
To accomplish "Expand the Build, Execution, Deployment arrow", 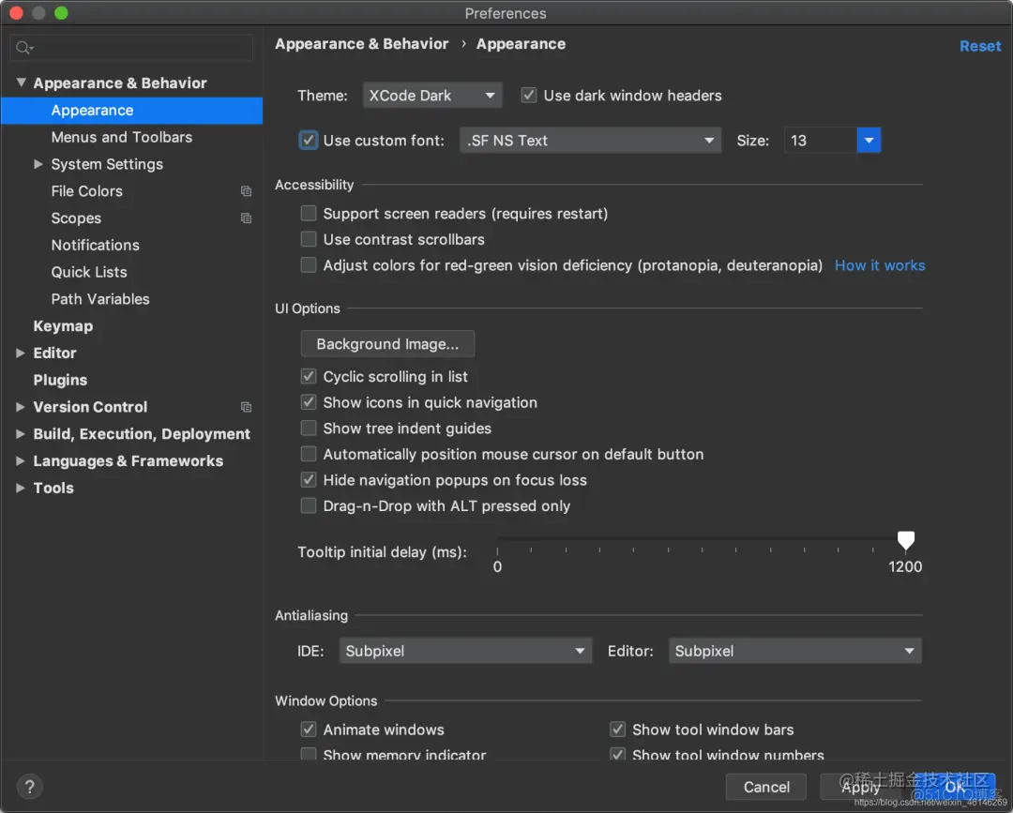I will click(20, 434).
